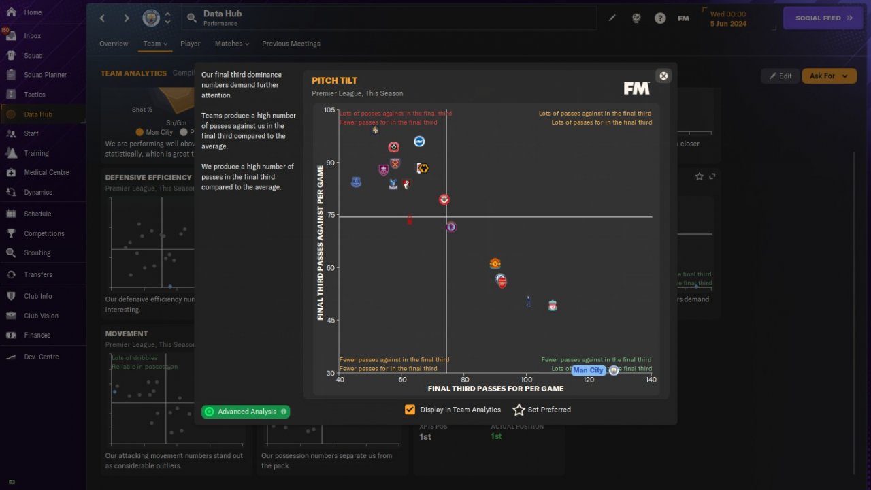Switch to the Player tab
The height and width of the screenshot is (490, 871).
(x=191, y=44)
